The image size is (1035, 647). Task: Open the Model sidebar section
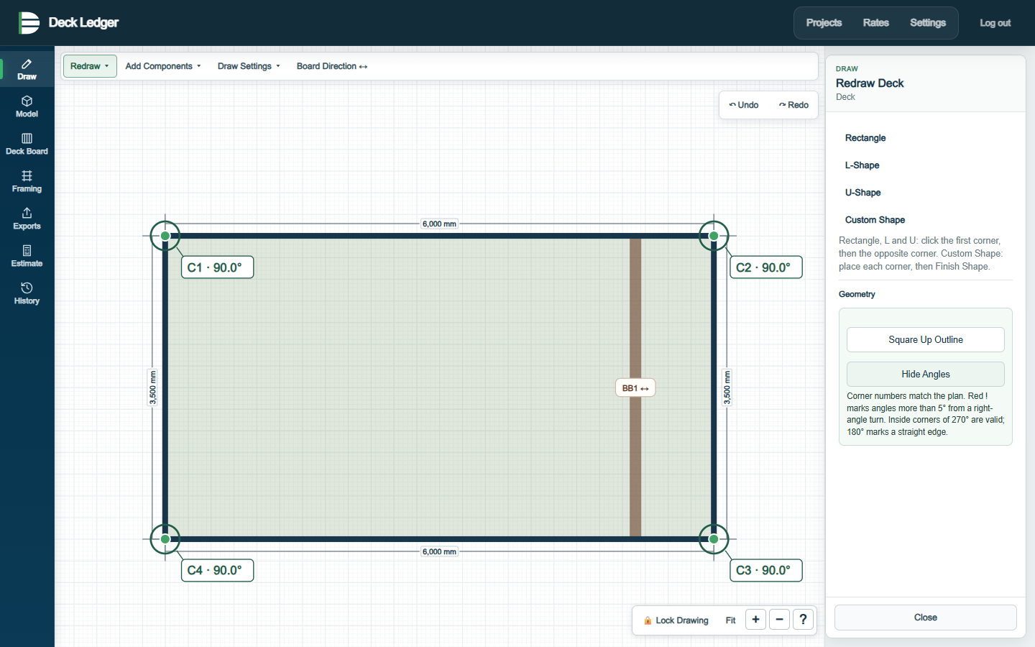pos(27,106)
